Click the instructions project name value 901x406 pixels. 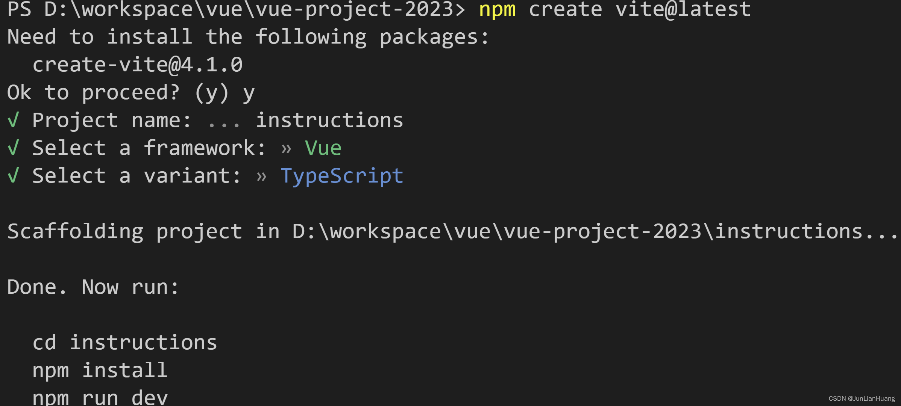329,120
